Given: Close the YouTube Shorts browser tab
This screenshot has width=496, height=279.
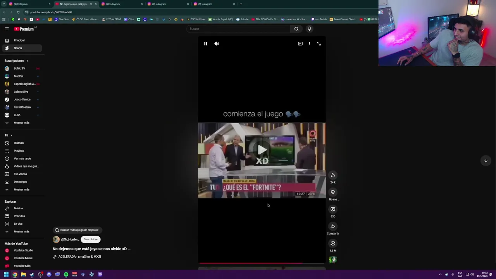Looking at the screenshot, I should click(x=95, y=4).
